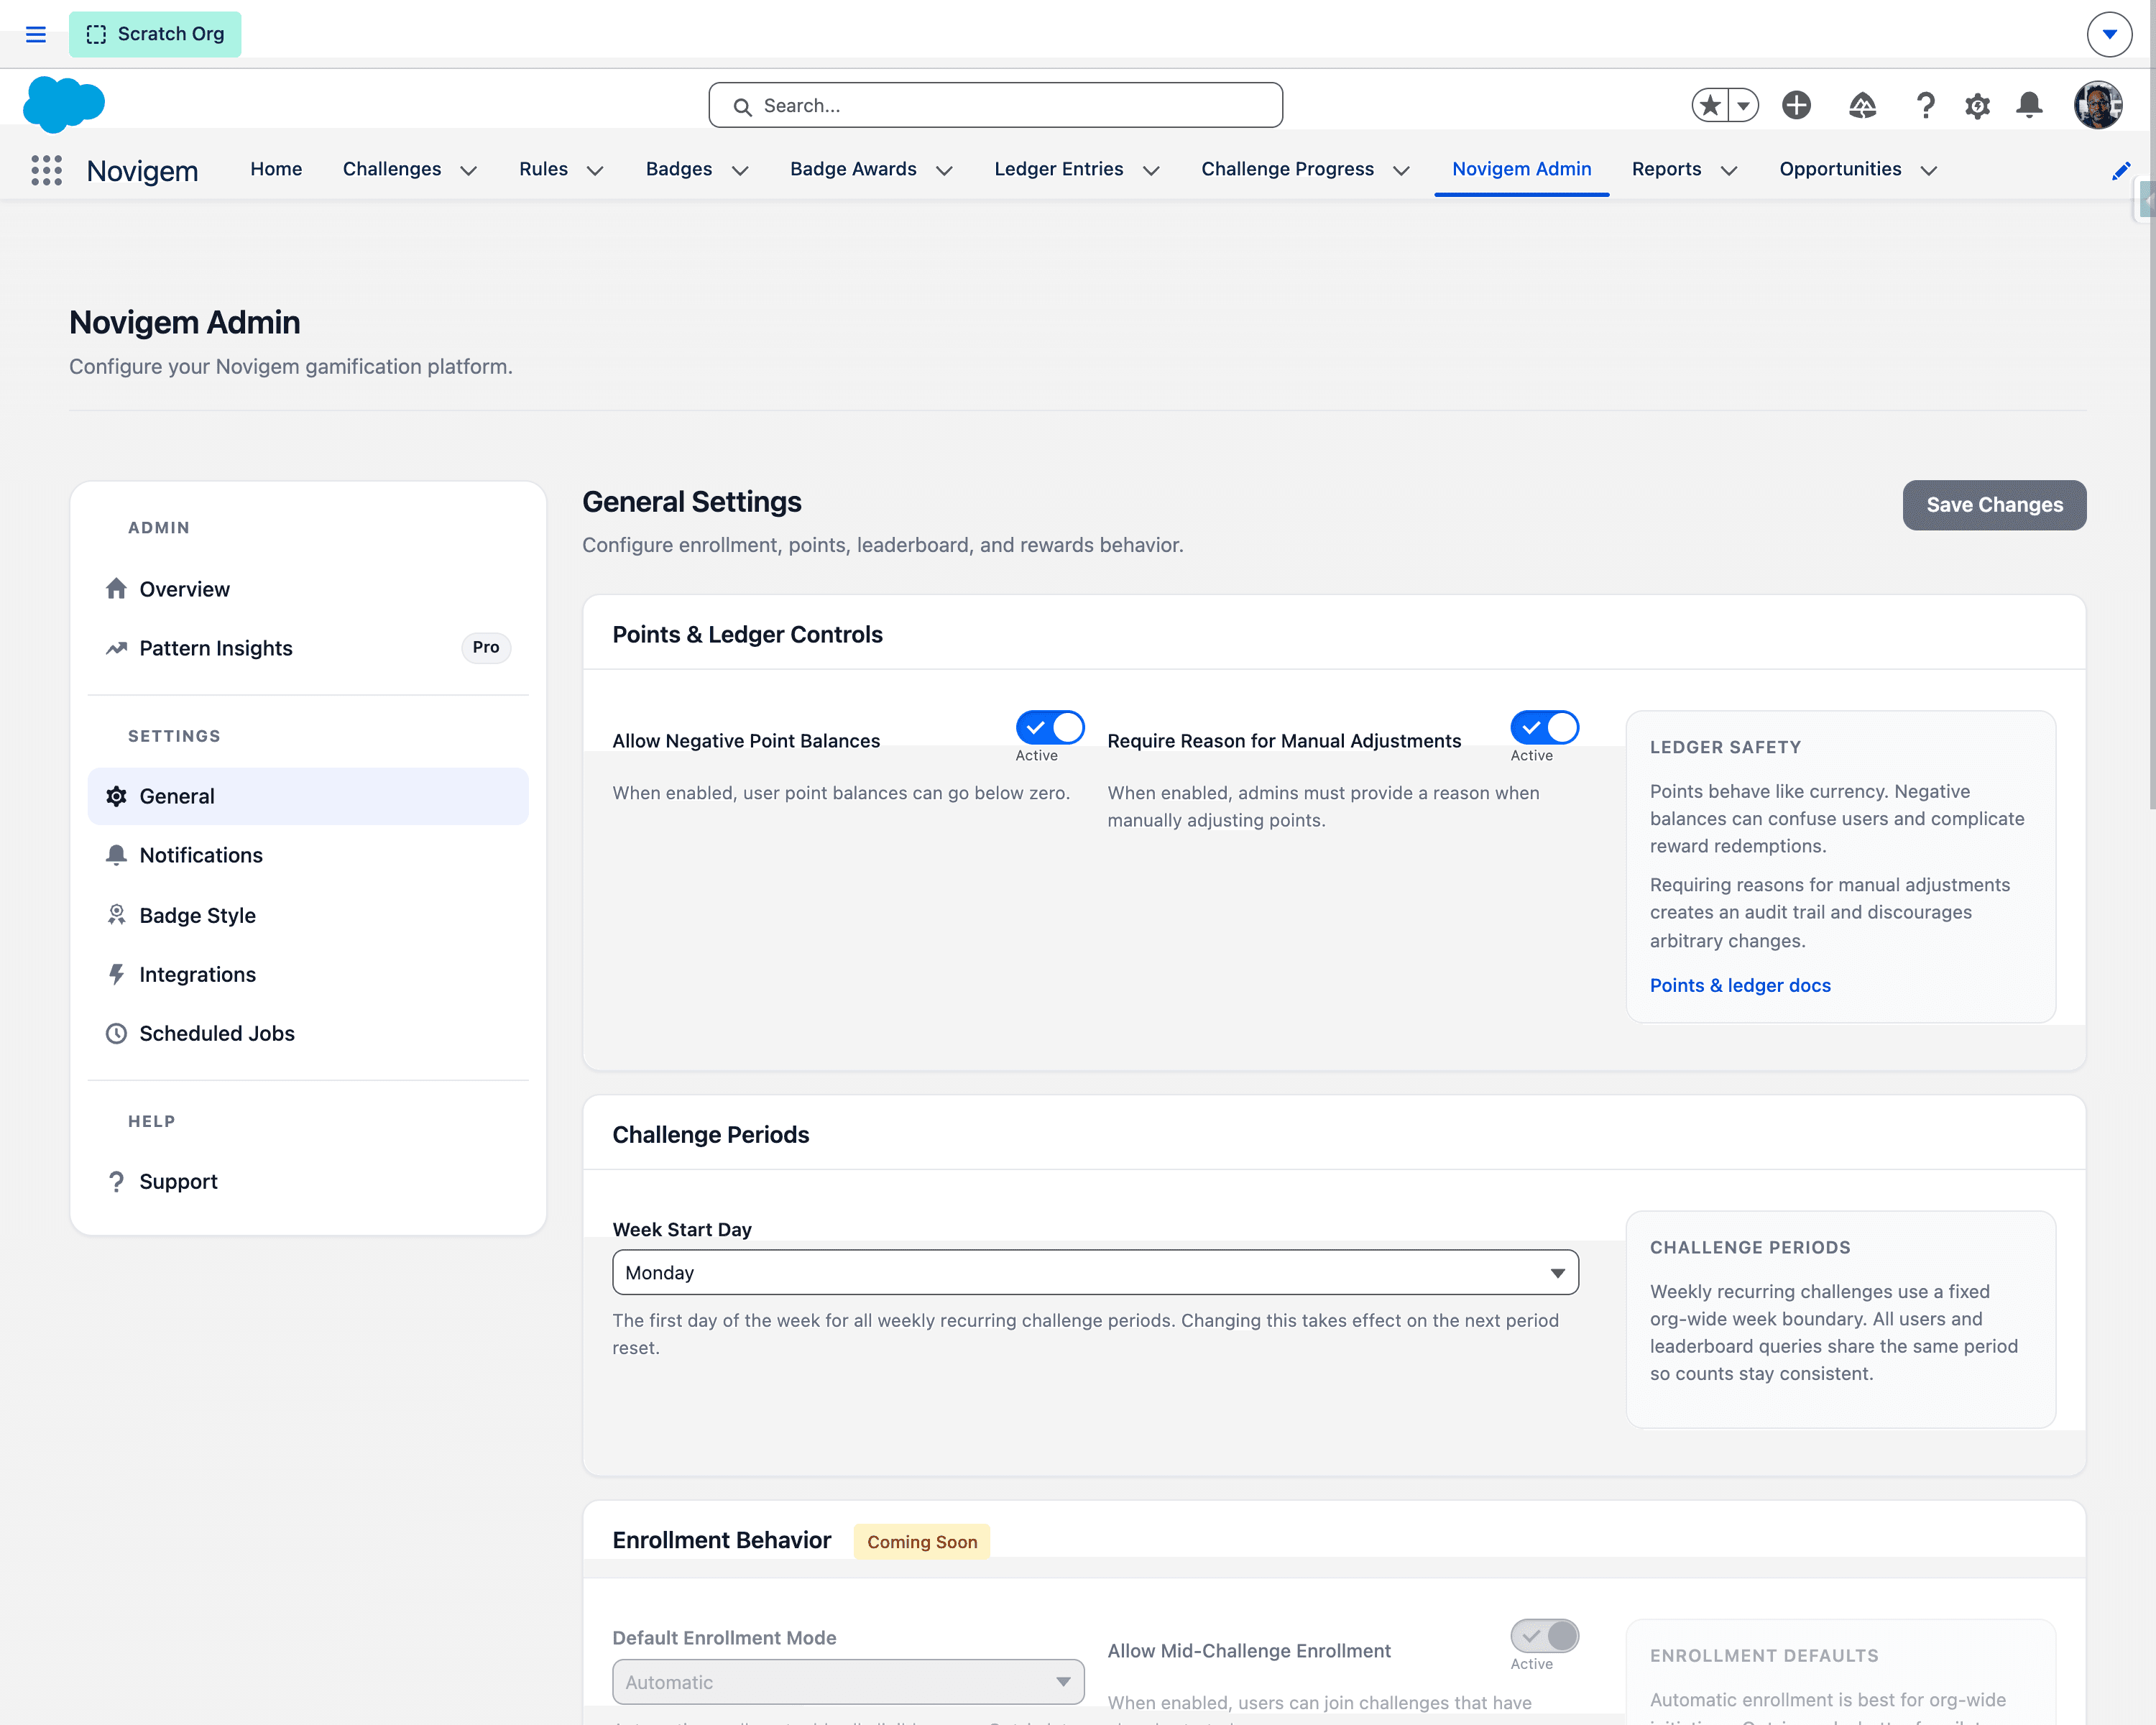Select General in the settings sidebar
The width and height of the screenshot is (2156, 1725).
pos(308,796)
